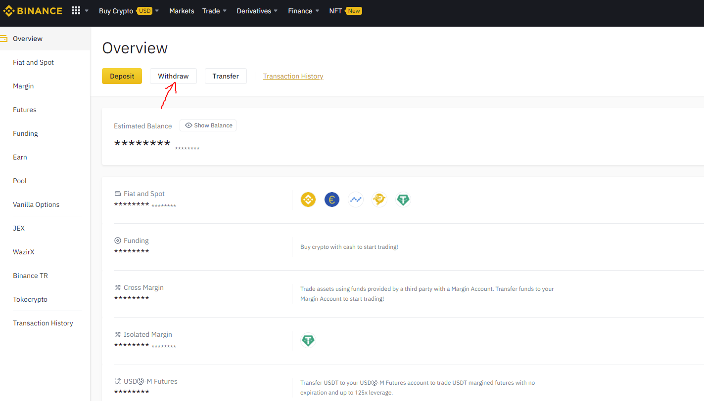The height and width of the screenshot is (401, 704).
Task: Click the Waves coin icon
Action: 356,200
